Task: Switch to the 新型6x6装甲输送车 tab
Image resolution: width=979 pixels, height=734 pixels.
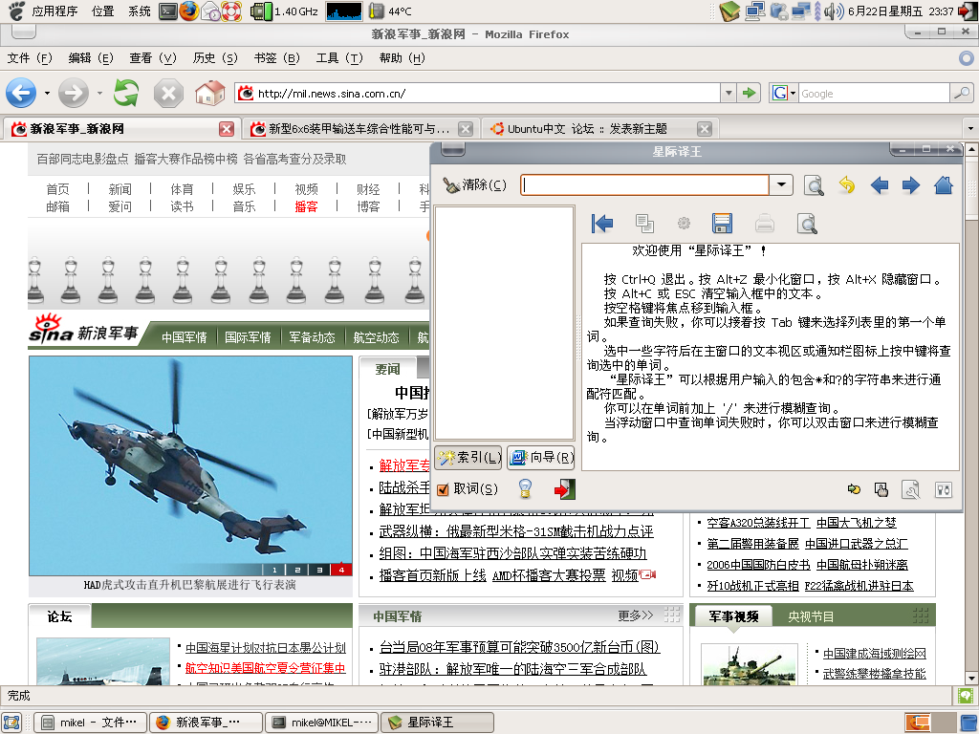Action: click(x=359, y=129)
